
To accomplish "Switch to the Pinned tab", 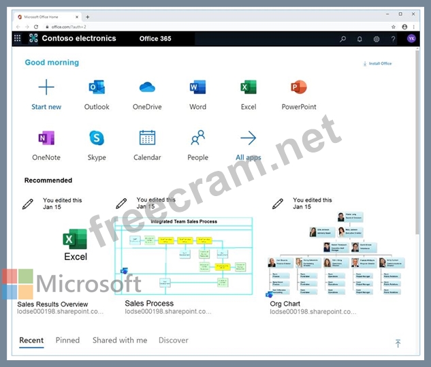I will pos(67,340).
